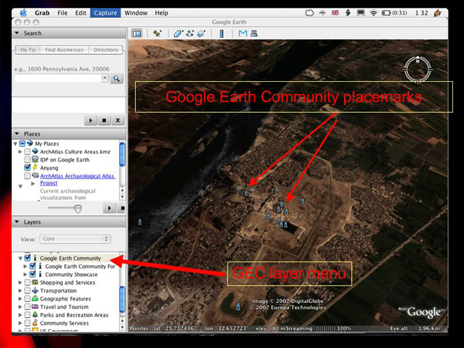This screenshot has height=348, width=464.
Task: Click the search magnifying glass button
Action: tap(117, 79)
